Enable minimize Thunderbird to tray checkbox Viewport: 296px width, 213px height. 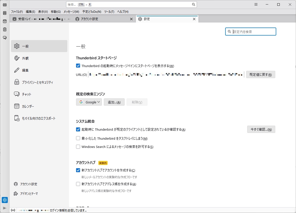click(x=78, y=138)
